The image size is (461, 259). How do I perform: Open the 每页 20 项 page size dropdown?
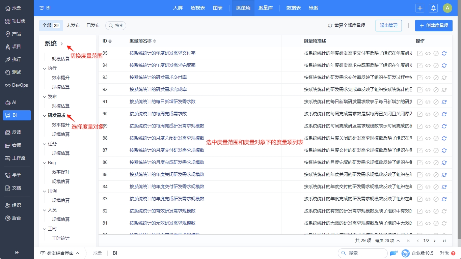click(x=387, y=241)
